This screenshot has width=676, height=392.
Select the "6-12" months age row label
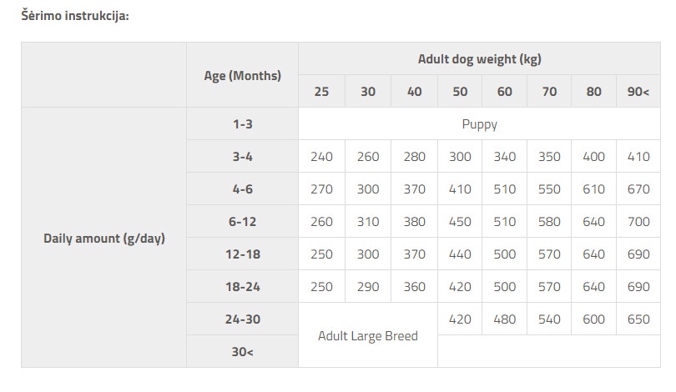(x=243, y=222)
